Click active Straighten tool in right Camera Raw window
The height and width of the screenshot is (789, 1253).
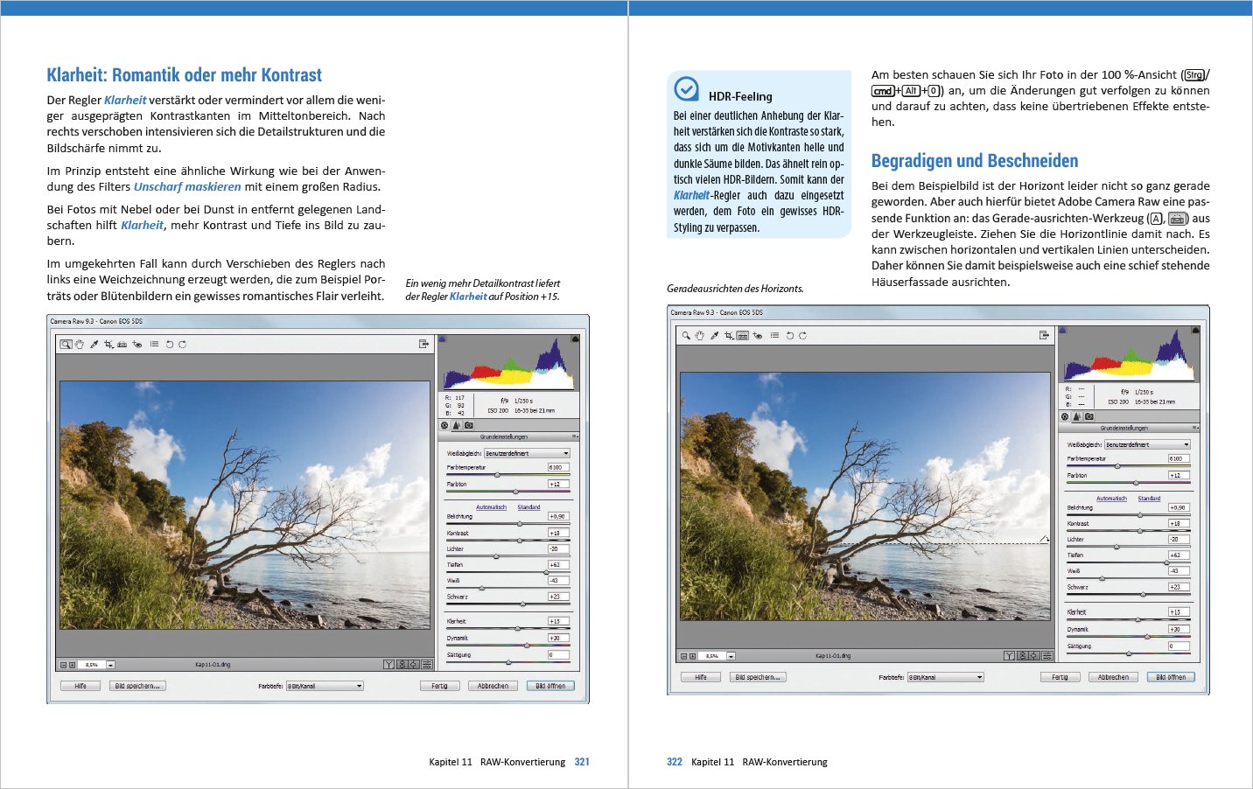(x=743, y=336)
